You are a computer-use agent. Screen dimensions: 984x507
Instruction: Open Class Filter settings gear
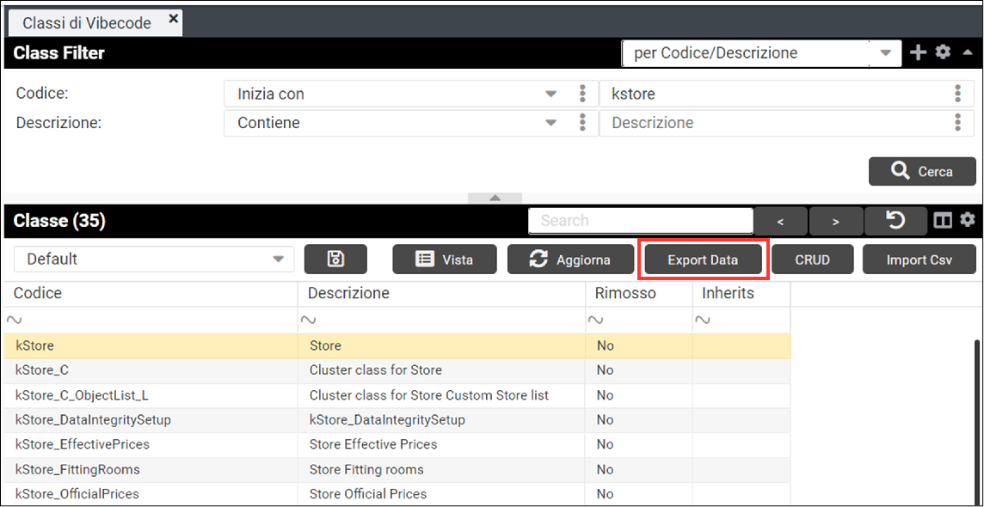[x=943, y=52]
